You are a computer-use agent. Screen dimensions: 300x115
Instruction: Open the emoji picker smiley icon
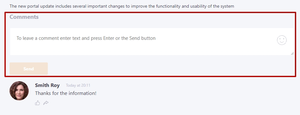tap(282, 40)
